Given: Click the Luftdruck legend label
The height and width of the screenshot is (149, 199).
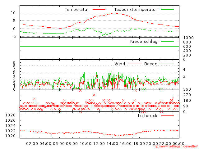Looking at the screenshot, I should click(x=148, y=116).
